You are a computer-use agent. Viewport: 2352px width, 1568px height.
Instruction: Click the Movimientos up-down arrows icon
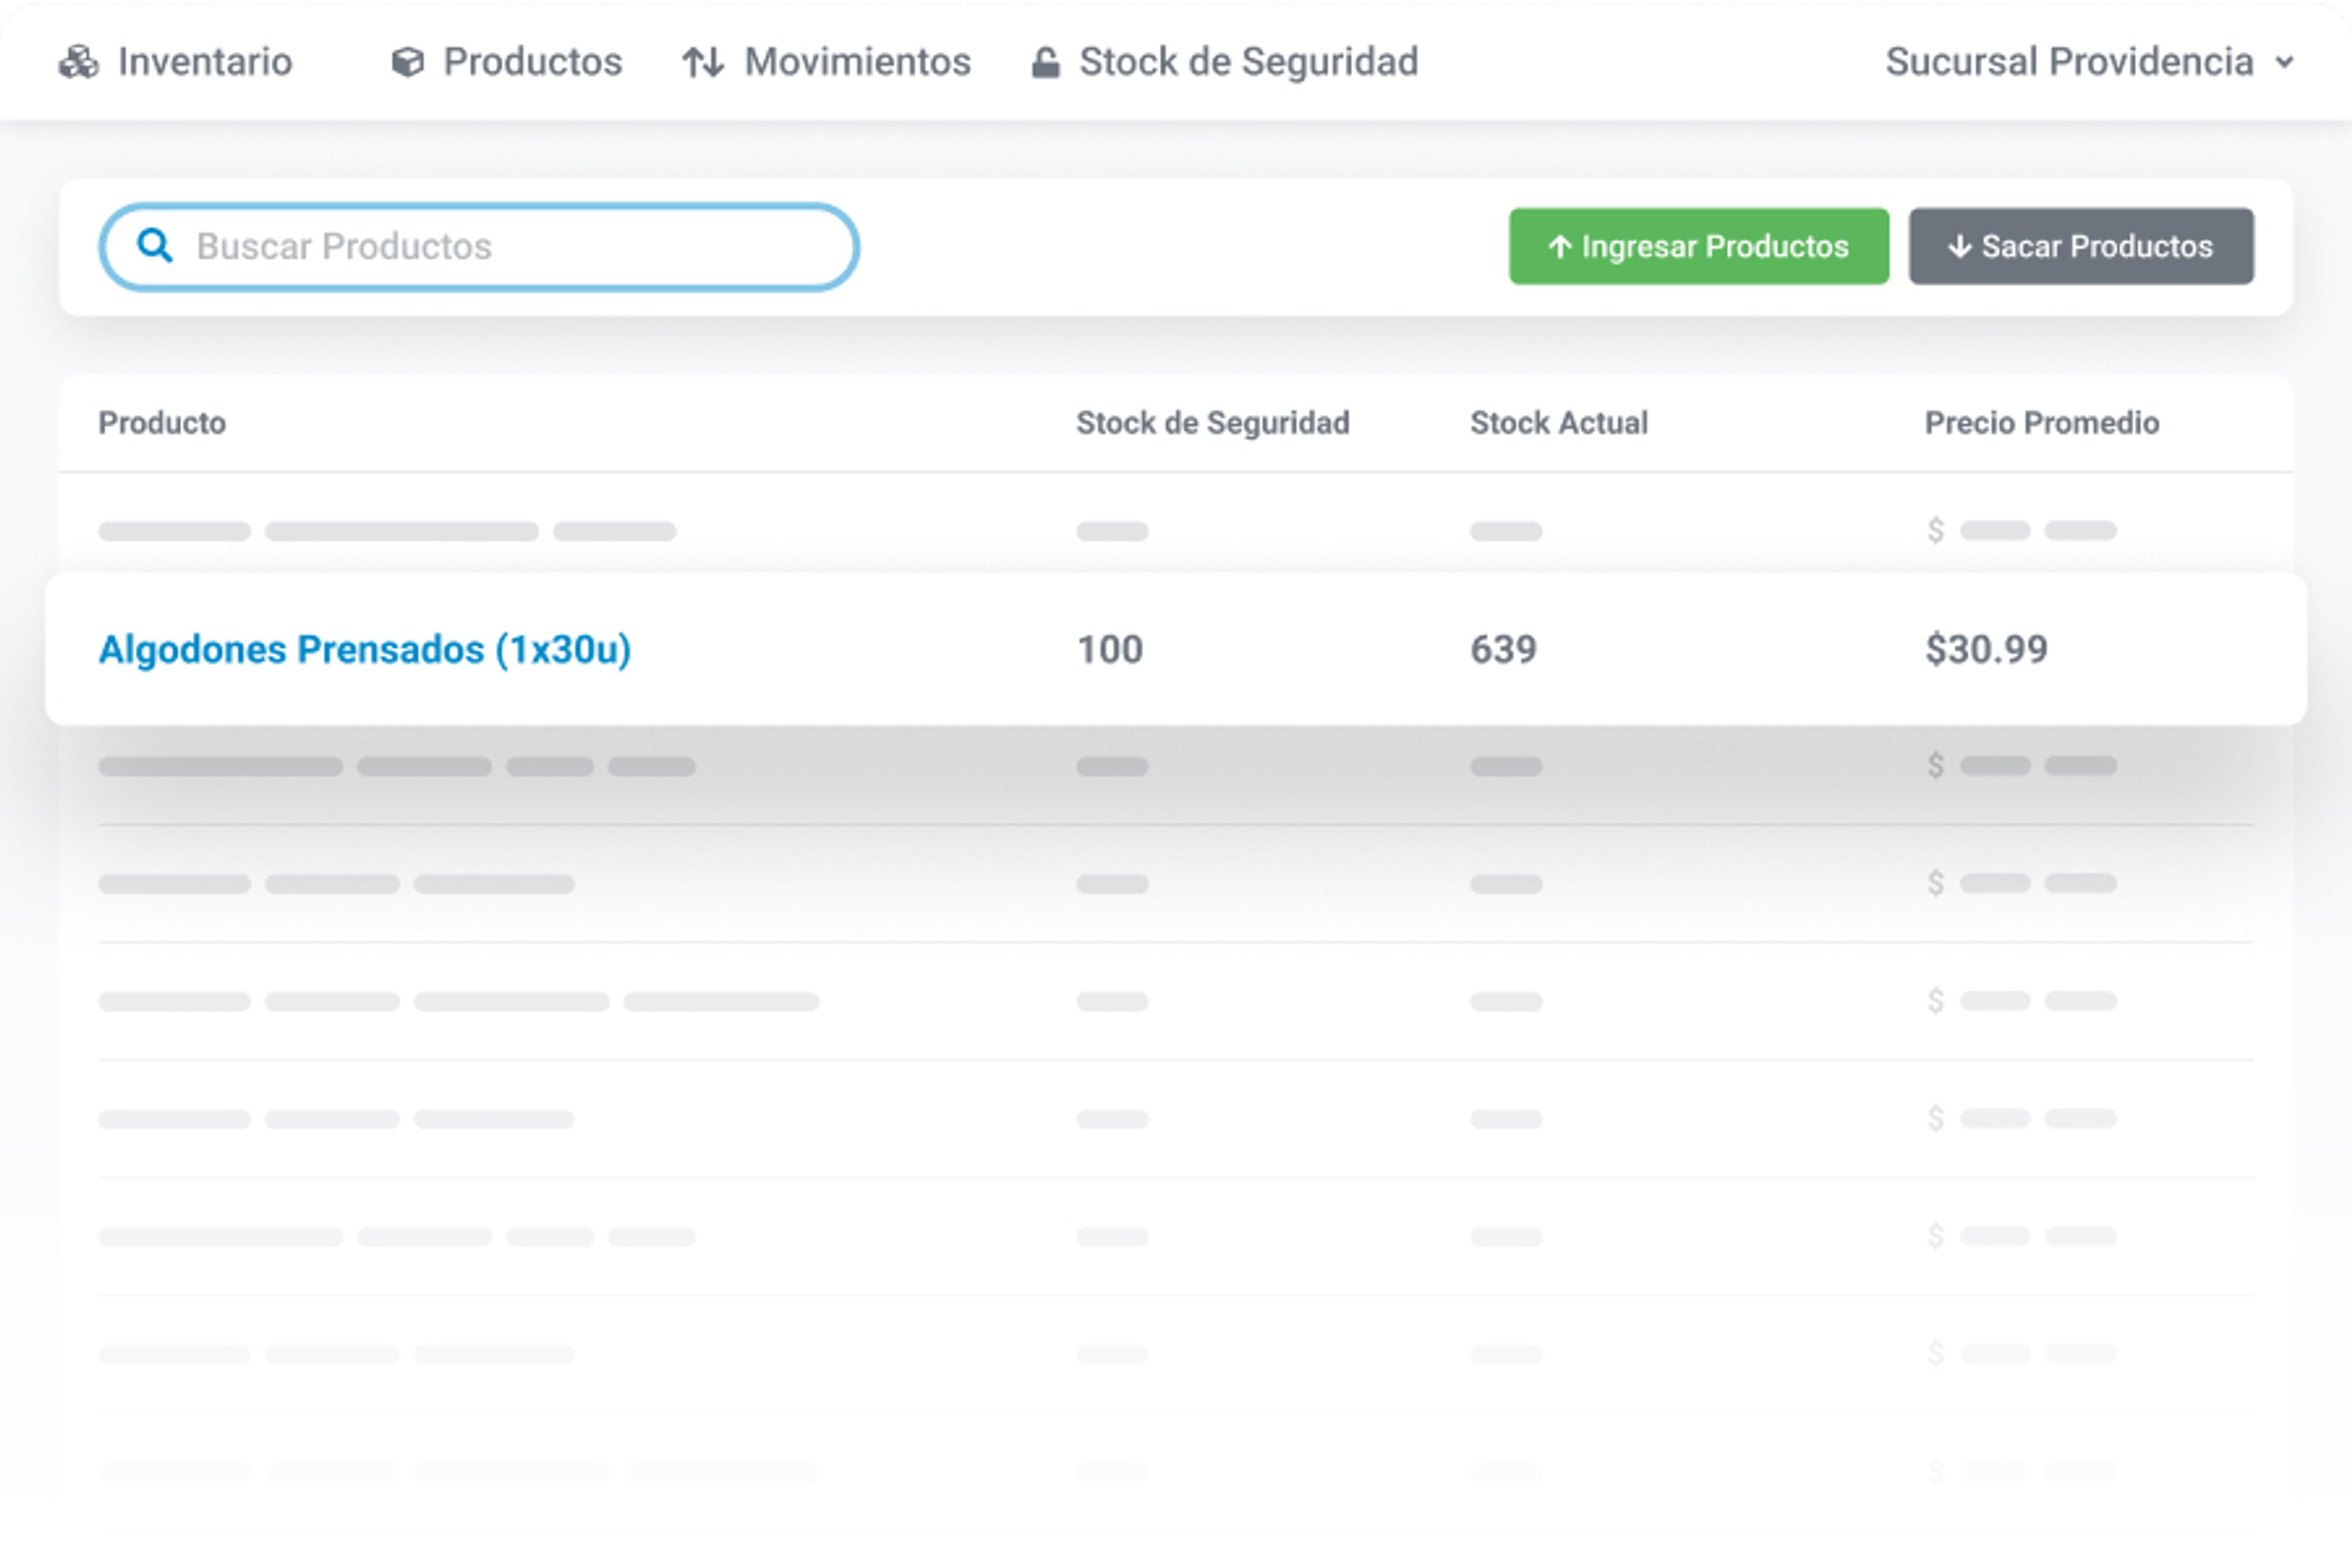(703, 62)
